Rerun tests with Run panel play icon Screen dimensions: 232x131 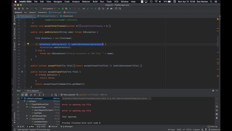click(x=18, y=95)
